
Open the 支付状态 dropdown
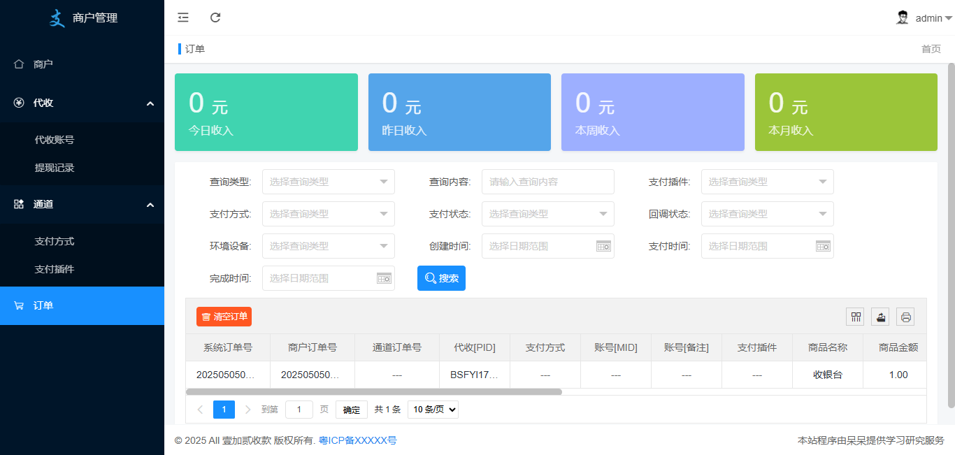pyautogui.click(x=547, y=214)
